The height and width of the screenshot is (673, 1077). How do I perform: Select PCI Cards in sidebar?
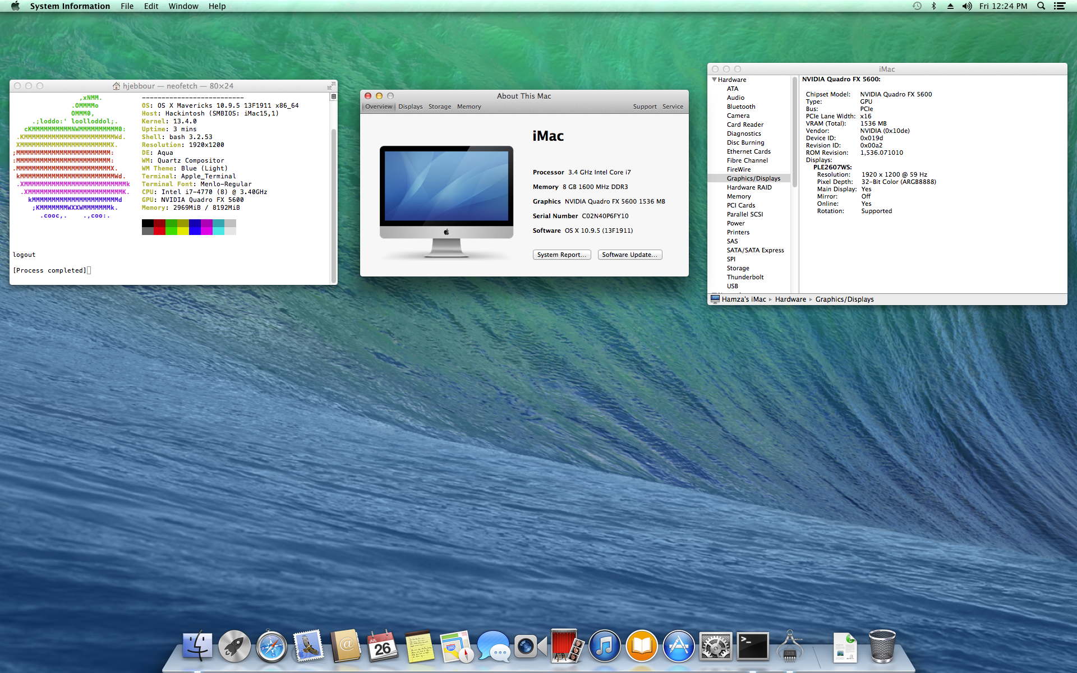tap(741, 205)
